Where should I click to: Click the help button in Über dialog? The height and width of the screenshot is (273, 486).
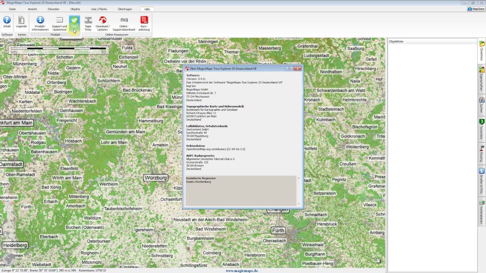289,69
